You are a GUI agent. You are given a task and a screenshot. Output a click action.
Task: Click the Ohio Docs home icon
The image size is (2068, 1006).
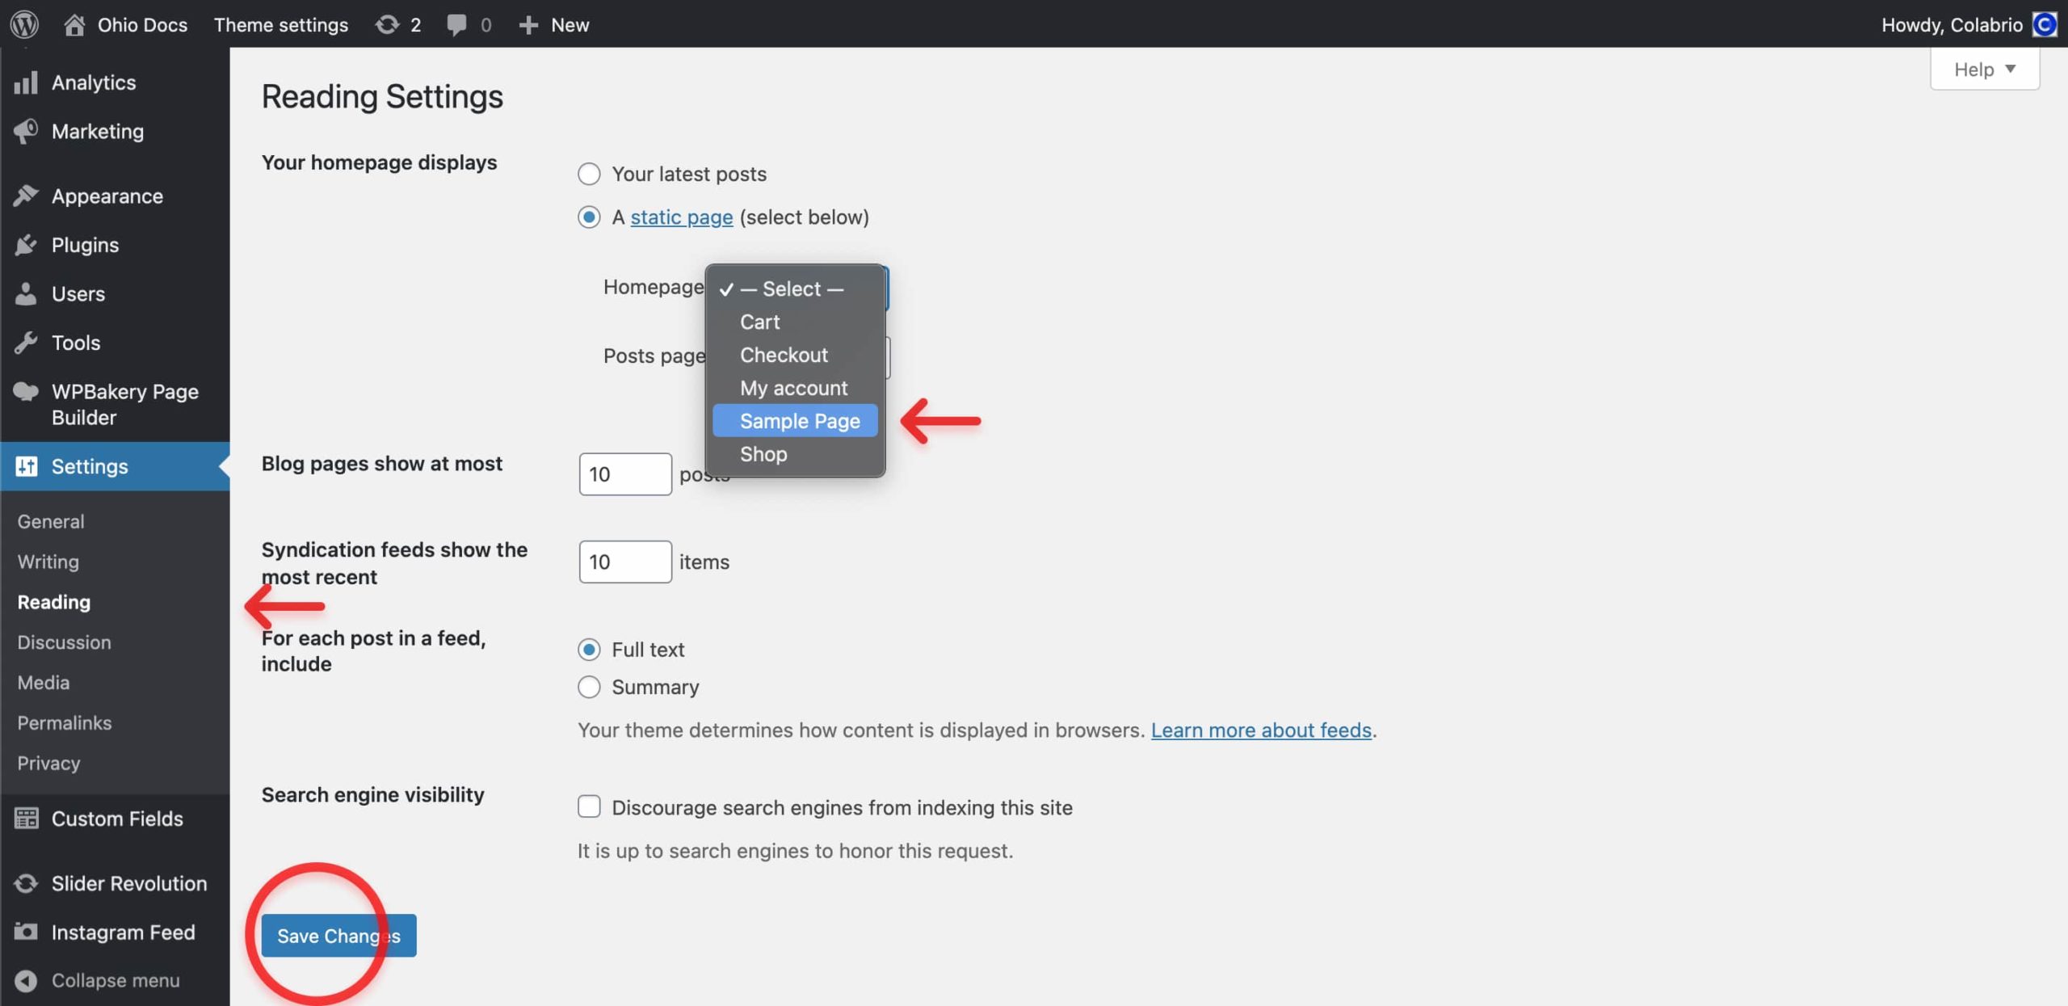(x=74, y=24)
